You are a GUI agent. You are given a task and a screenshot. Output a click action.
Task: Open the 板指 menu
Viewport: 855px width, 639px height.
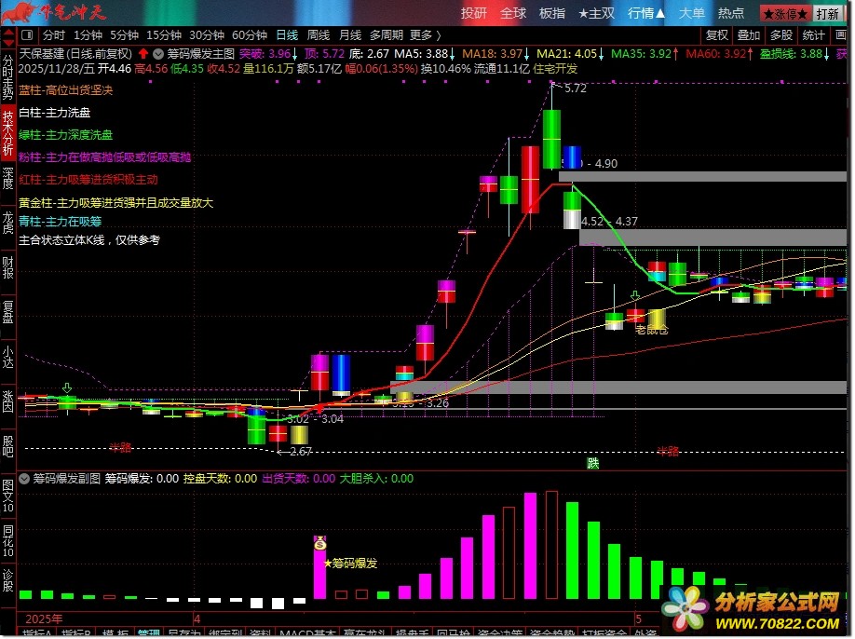551,13
